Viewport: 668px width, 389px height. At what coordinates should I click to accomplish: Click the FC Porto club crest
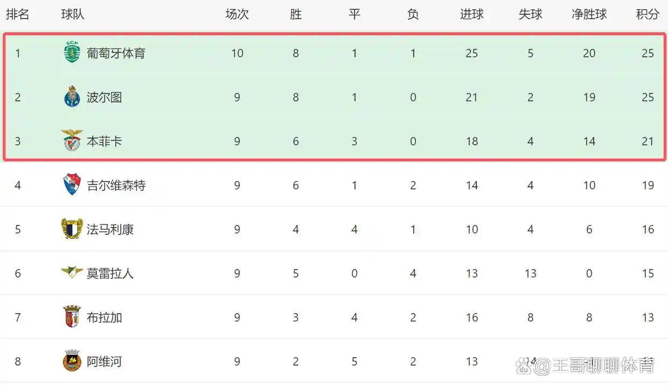click(x=72, y=97)
